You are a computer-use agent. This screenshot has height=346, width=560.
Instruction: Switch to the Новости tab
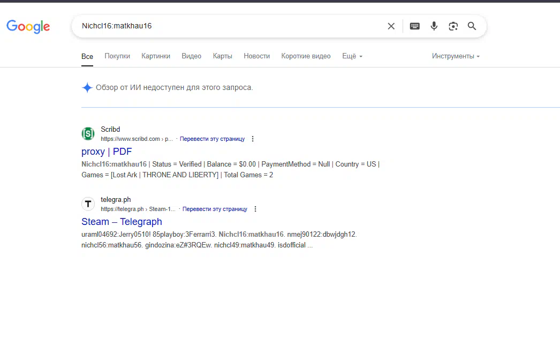click(x=257, y=56)
